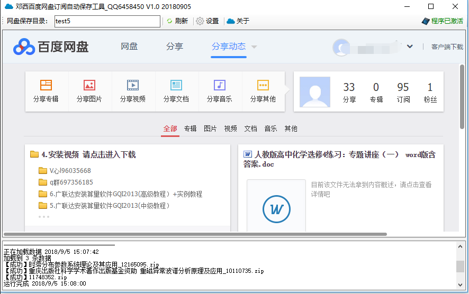This screenshot has height=294, width=469.
Task: Open 分享文档 document icon
Action: (x=176, y=85)
